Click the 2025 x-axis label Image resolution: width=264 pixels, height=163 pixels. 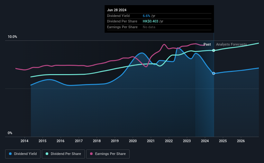pos(223,141)
